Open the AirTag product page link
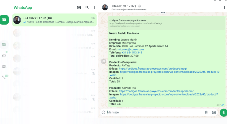The height and width of the screenshot is (124, 227). click(153, 68)
